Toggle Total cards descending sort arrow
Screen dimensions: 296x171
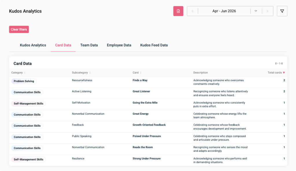284,73
